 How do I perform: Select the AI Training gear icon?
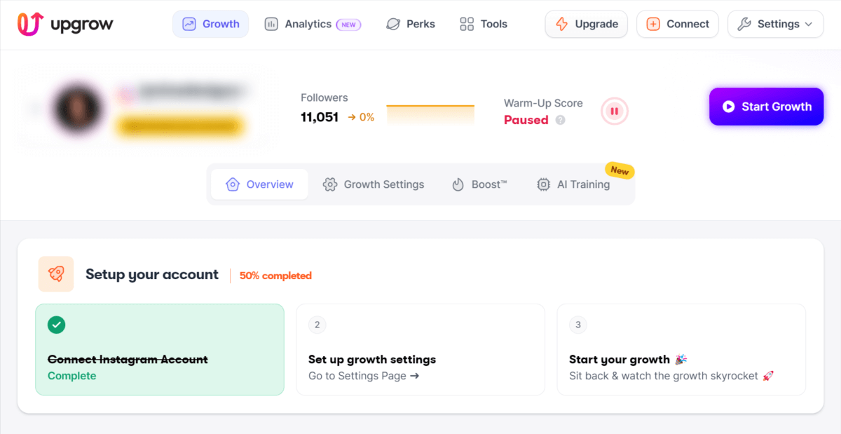click(x=543, y=184)
